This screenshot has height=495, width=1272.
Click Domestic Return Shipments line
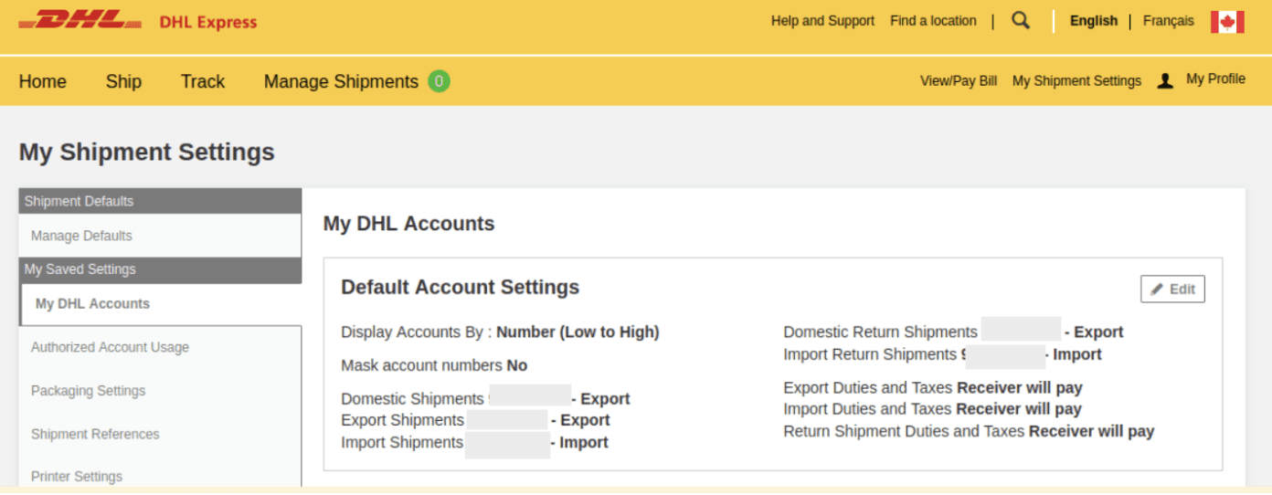[953, 332]
